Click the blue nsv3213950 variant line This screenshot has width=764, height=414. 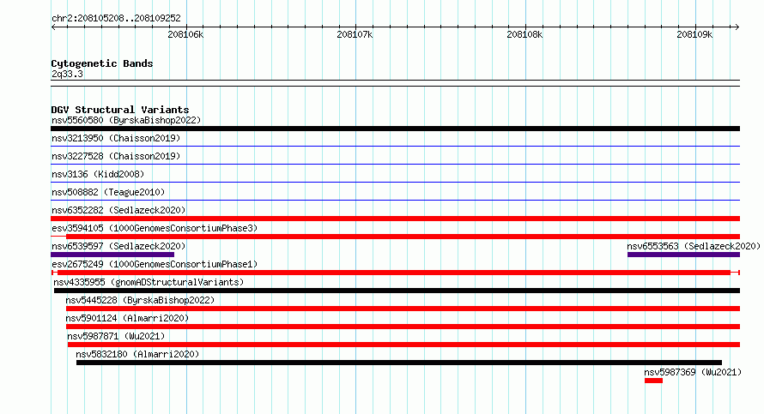(x=395, y=146)
